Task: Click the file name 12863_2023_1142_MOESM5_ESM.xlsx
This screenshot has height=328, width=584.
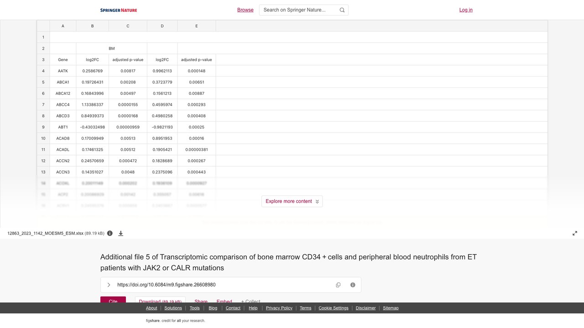Action: coord(46,233)
